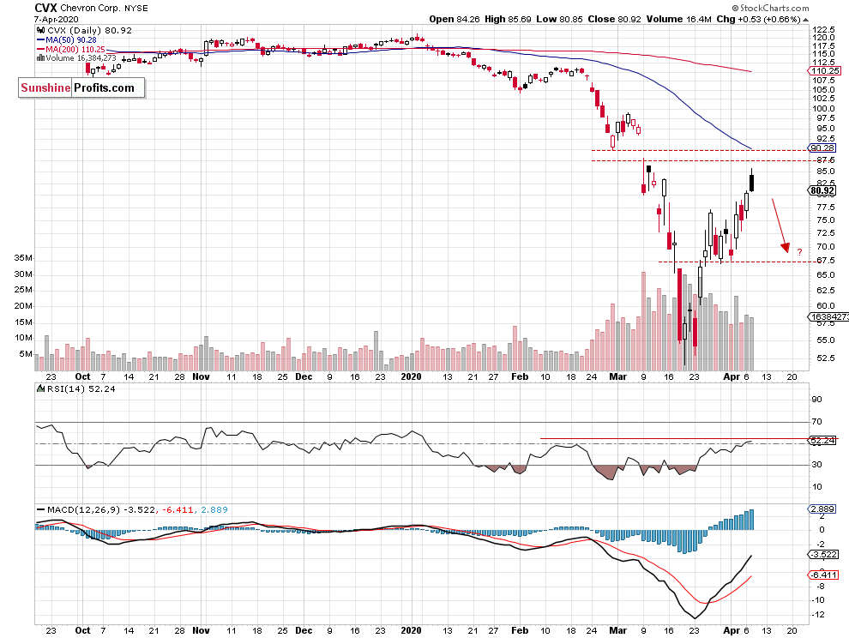Click the Apr label on the price time axis
Screen dimensions: 849x638
coord(732,377)
